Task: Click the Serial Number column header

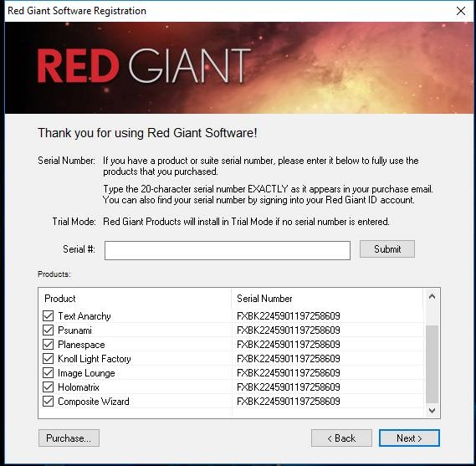Action: click(327, 299)
